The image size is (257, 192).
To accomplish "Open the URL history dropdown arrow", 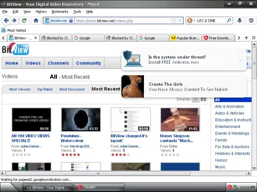I will tap(180, 20).
